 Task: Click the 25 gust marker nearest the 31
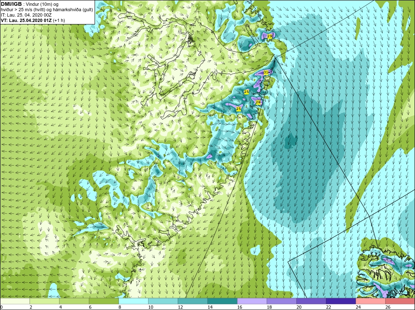tap(247, 92)
